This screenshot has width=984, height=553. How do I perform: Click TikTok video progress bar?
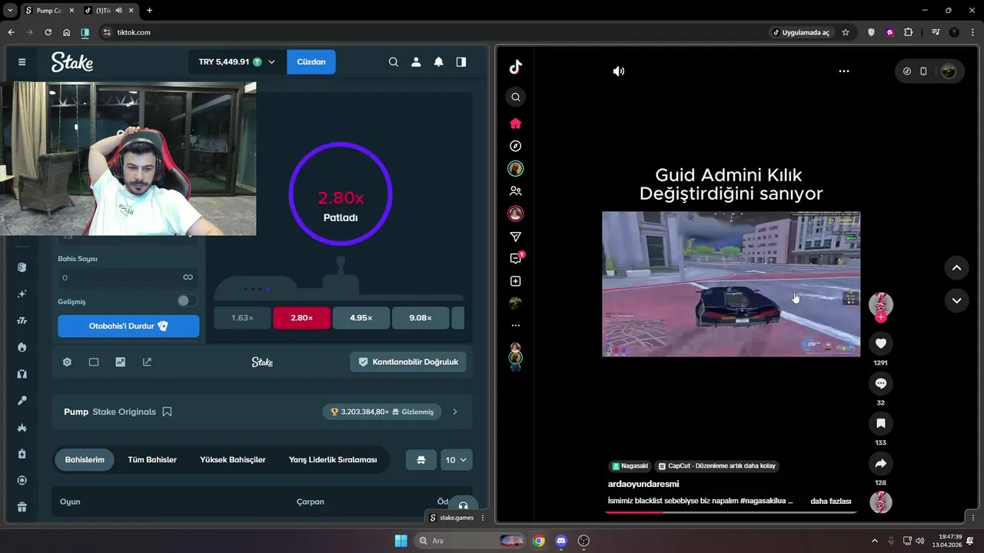(731, 512)
